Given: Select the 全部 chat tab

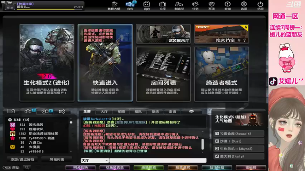Looking at the screenshot, I should [x=87, y=111].
